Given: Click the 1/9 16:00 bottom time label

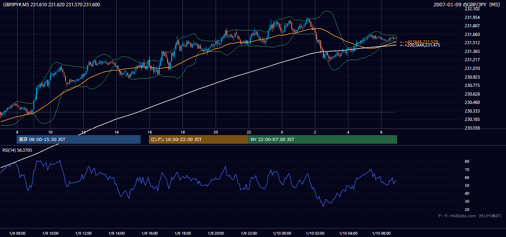Looking at the screenshot, I should tap(150, 233).
